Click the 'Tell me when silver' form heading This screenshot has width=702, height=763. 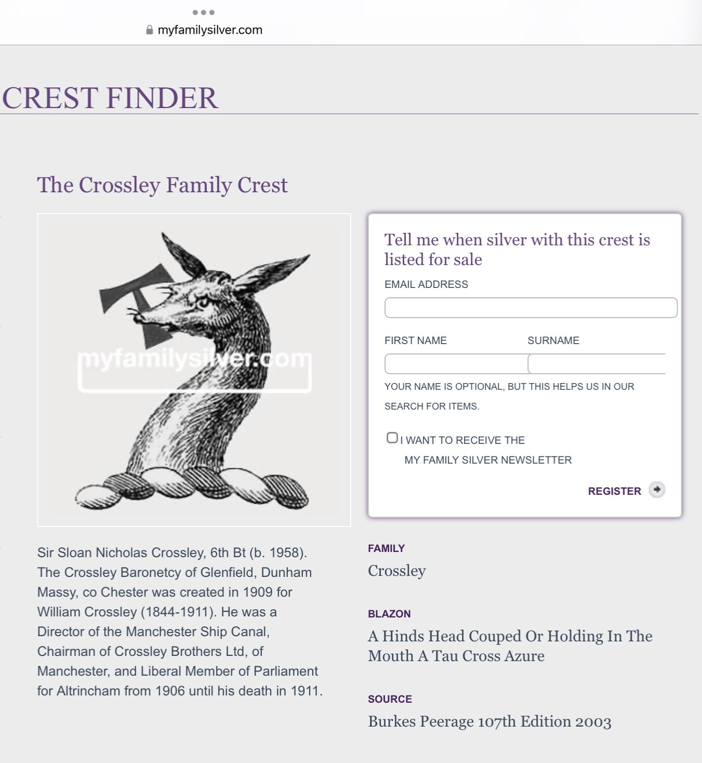517,249
